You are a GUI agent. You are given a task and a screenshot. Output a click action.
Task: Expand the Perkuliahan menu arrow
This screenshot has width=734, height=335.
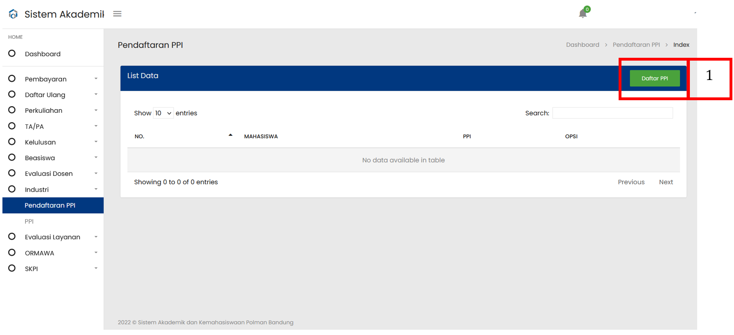[96, 110]
